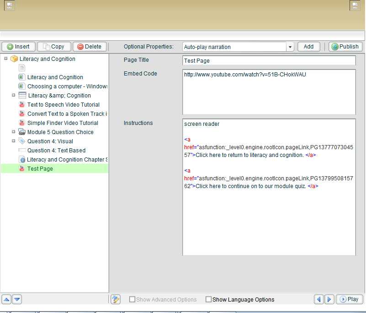
Task: Select Convert Text to a Spoken Track item
Action: click(67, 114)
